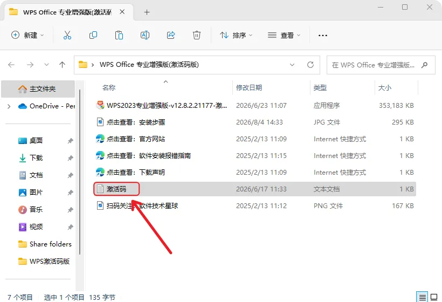Open the 排序 sort dropdown

click(x=236, y=35)
